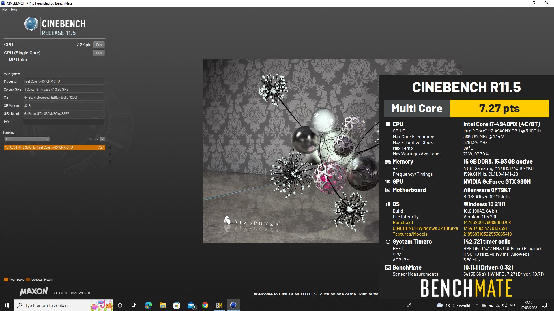Click the rendered AixSponza scene image
Image resolution: width=554 pixels, height=311 pixels.
291,151
